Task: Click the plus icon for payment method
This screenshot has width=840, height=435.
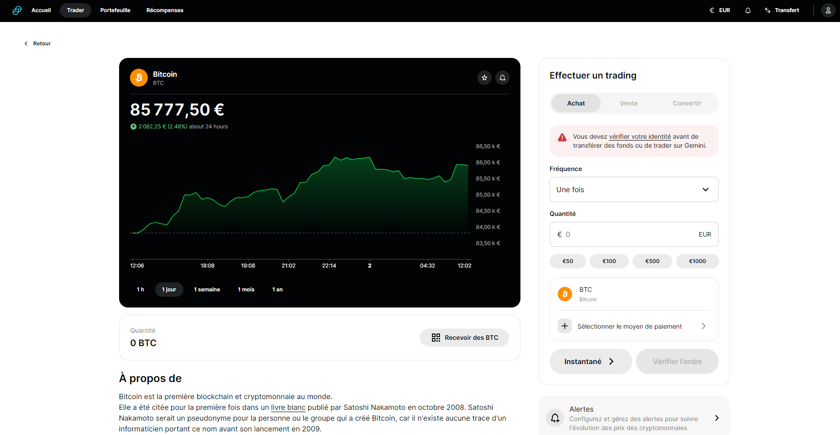Action: 565,326
